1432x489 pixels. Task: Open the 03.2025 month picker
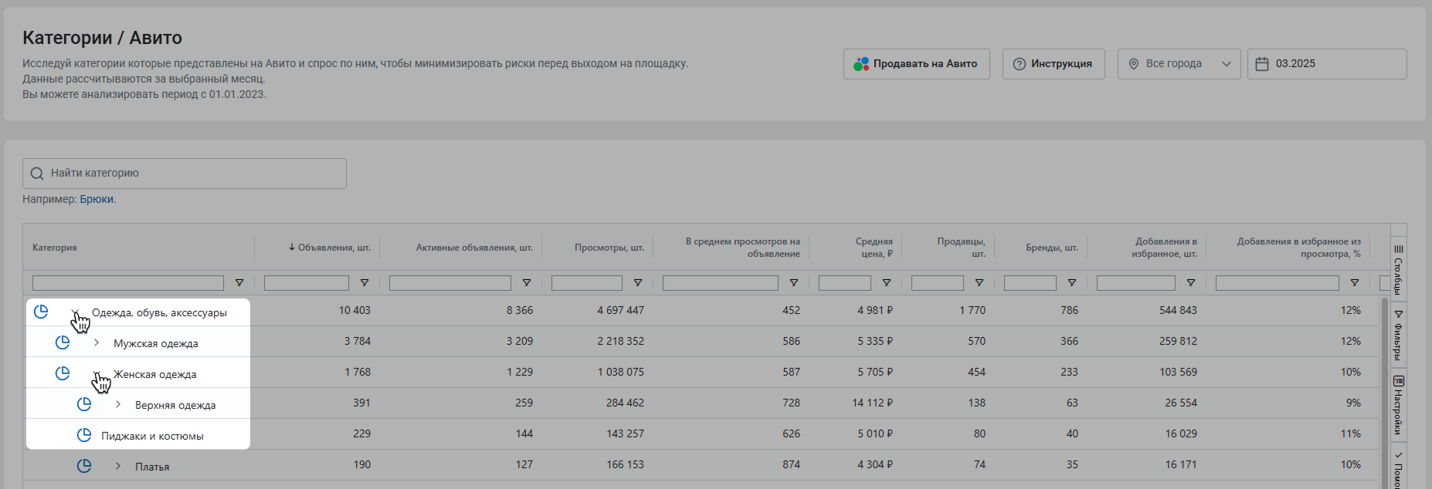pyautogui.click(x=1327, y=64)
